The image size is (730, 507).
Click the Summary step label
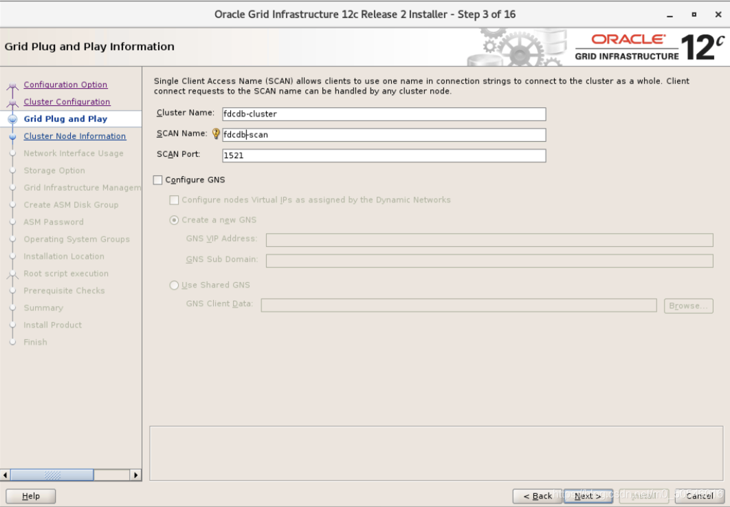[43, 308]
